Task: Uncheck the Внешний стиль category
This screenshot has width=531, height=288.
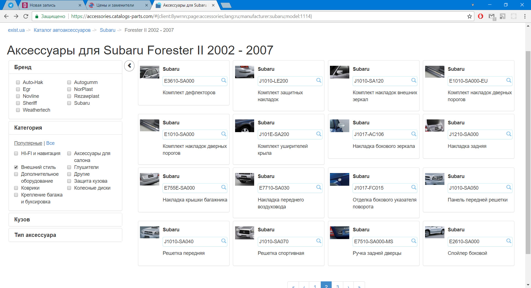Action: click(16, 167)
